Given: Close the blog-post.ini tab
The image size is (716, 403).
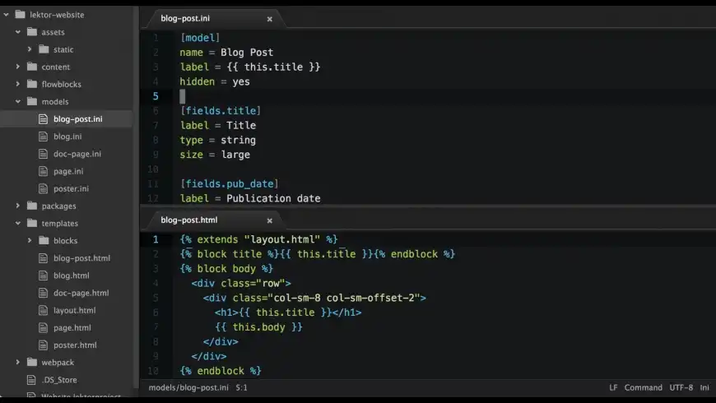Looking at the screenshot, I should click(x=269, y=19).
